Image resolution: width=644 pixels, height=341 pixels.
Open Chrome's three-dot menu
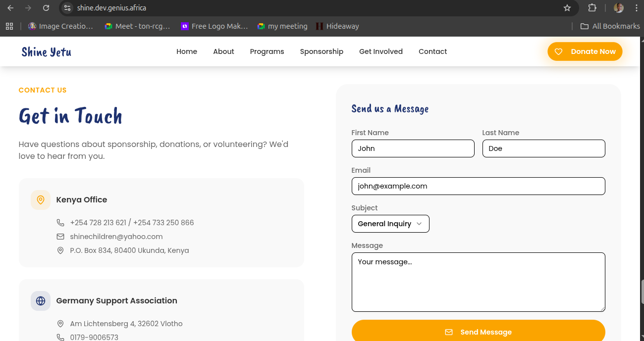636,8
